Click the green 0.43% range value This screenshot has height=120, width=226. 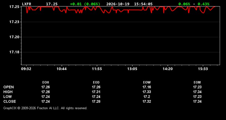(203, 4)
